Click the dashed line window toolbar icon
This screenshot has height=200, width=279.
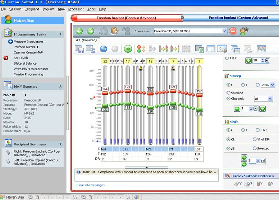[x=211, y=49]
